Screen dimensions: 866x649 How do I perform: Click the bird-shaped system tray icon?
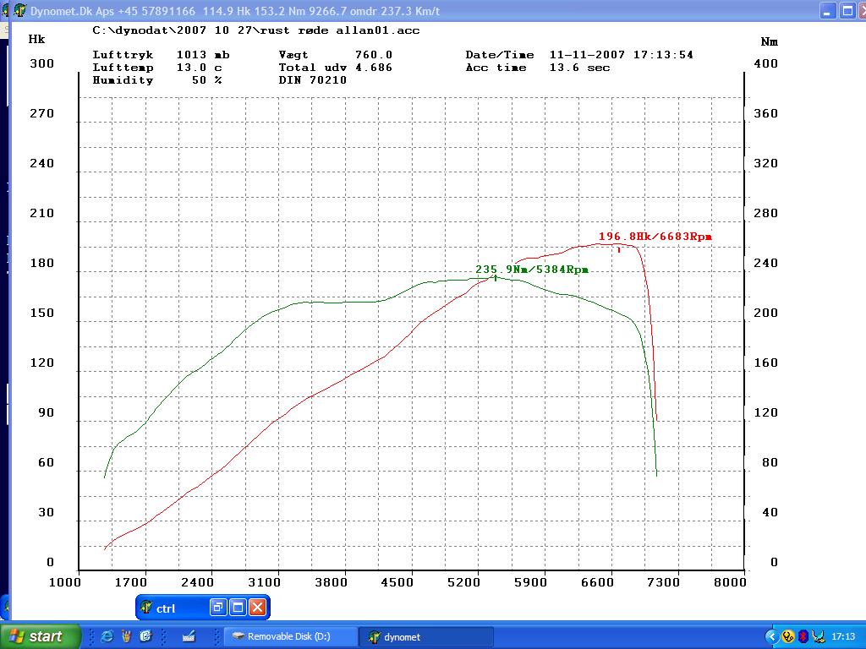click(x=819, y=636)
